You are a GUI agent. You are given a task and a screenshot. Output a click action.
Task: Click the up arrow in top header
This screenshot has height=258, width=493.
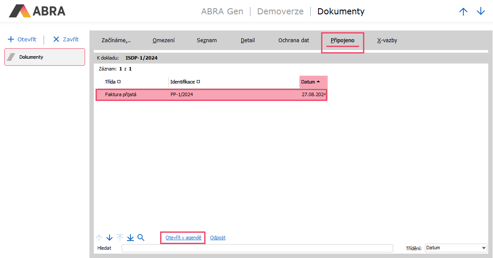click(x=463, y=12)
